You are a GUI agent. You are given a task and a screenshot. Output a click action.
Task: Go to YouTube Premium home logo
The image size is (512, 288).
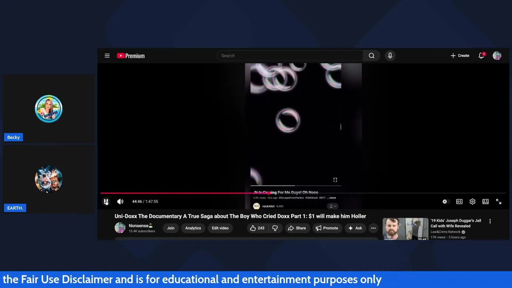coord(131,56)
